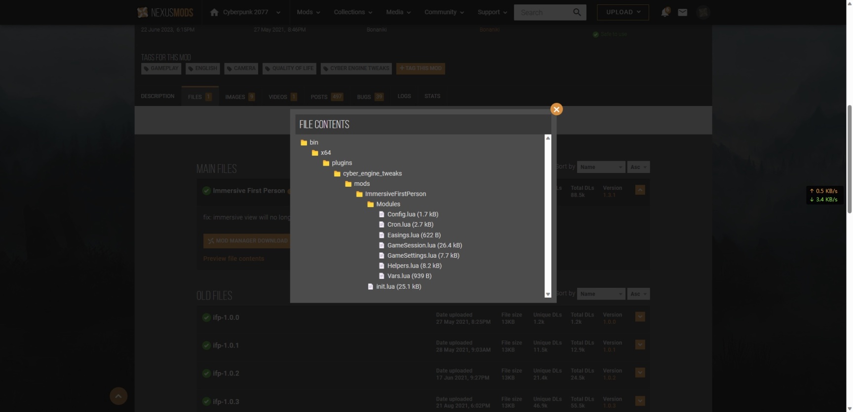Expand the ifp-1.0.0 file row
This screenshot has height=412, width=853.
coord(640,316)
